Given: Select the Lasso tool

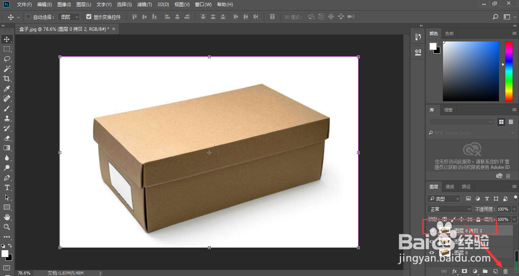Looking at the screenshot, I should click(7, 59).
